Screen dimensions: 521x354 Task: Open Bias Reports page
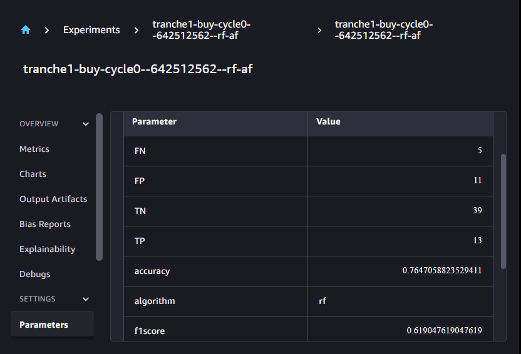coord(45,224)
